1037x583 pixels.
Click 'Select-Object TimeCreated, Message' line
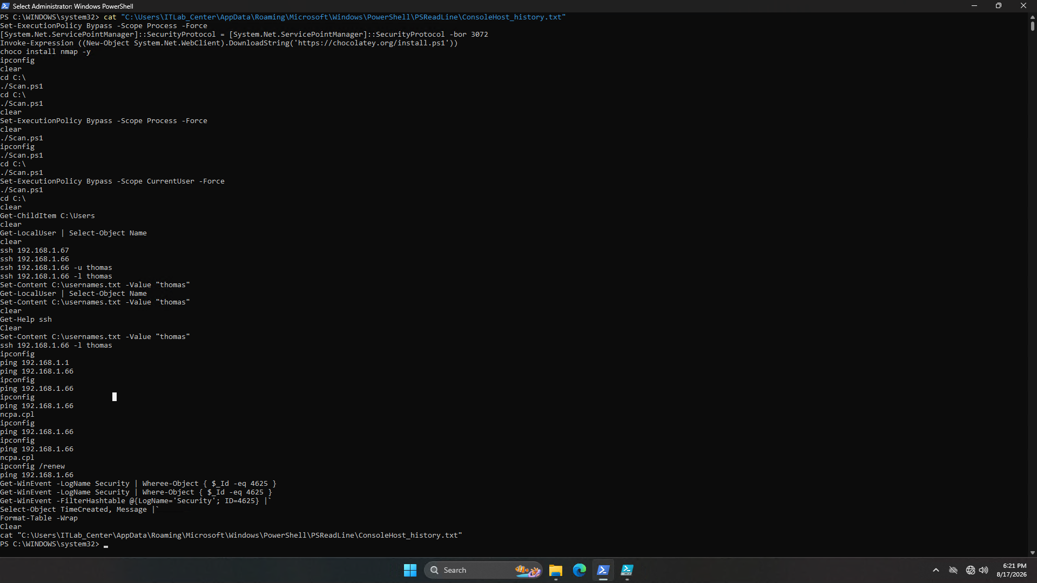(79, 510)
